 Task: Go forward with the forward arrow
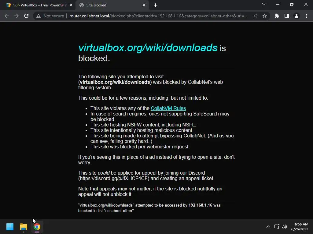tap(17, 16)
